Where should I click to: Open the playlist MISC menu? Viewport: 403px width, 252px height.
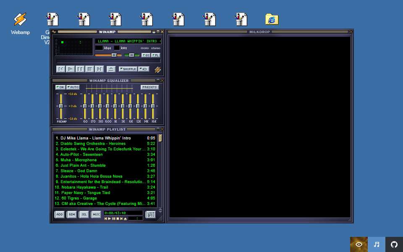(x=96, y=215)
